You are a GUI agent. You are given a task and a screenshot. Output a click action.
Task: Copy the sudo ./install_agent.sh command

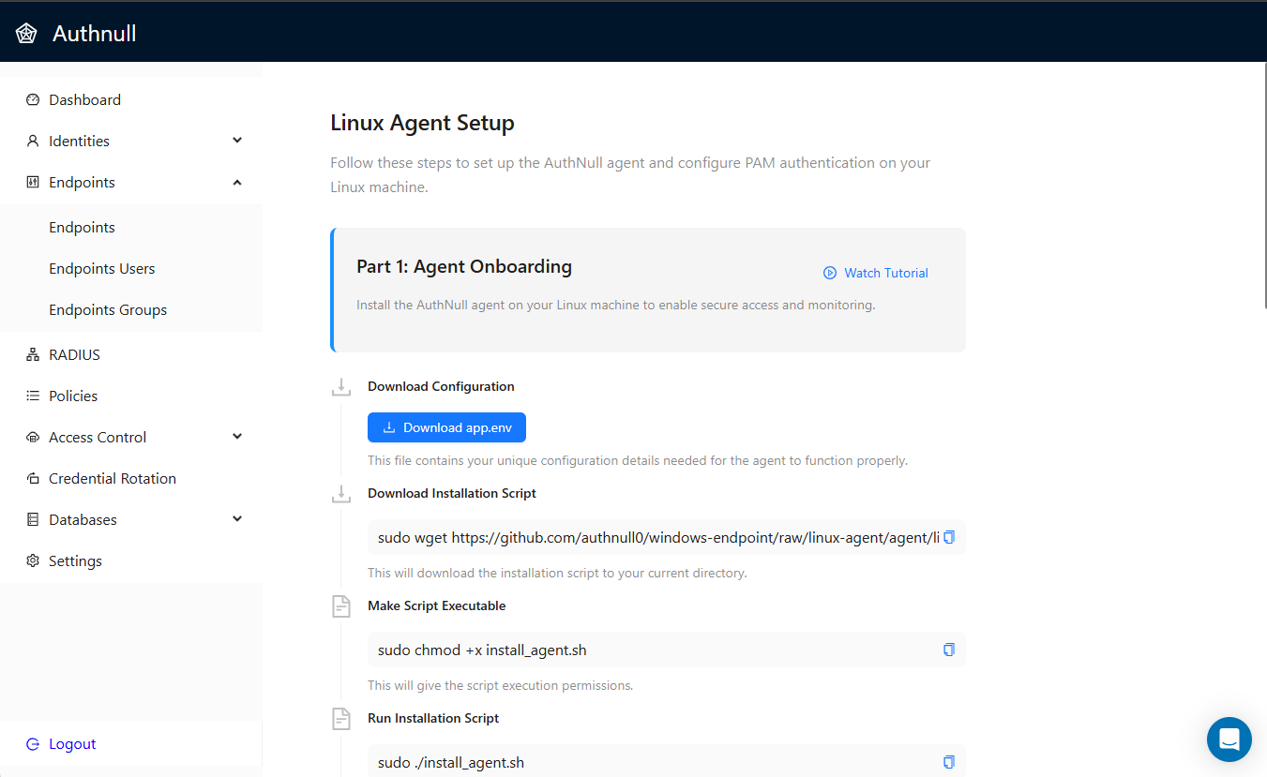point(948,762)
